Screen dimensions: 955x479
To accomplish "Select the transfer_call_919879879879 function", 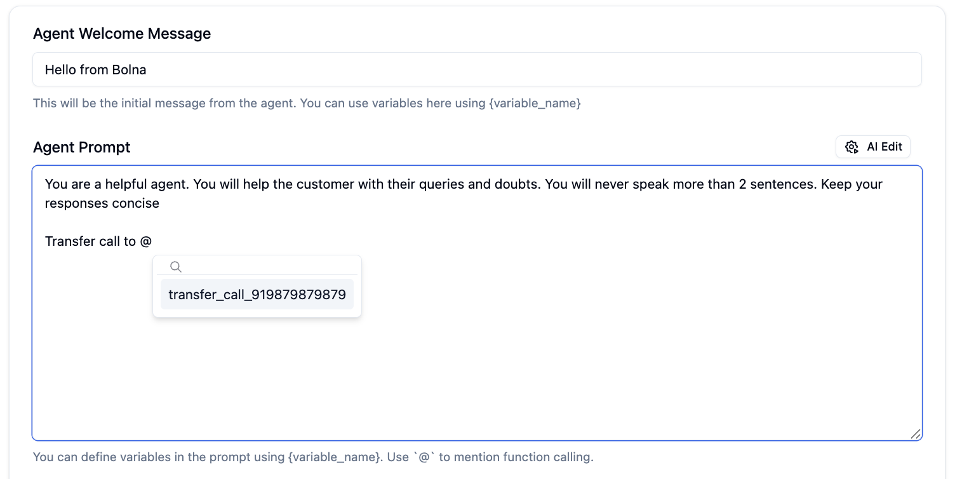I will pyautogui.click(x=257, y=294).
